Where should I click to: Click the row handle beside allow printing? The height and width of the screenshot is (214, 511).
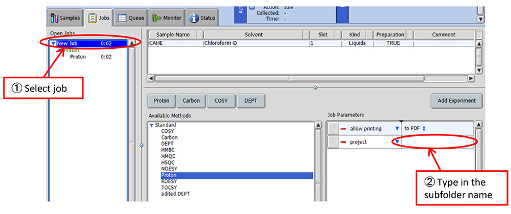[333, 129]
